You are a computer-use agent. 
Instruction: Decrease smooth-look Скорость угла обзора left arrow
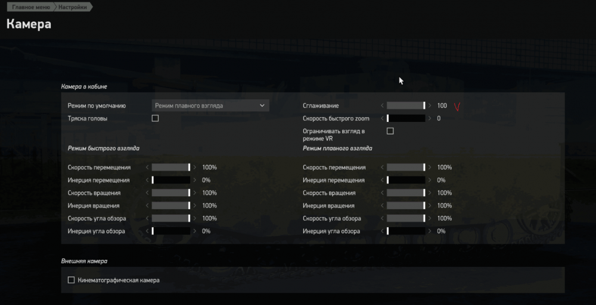tap(382, 218)
